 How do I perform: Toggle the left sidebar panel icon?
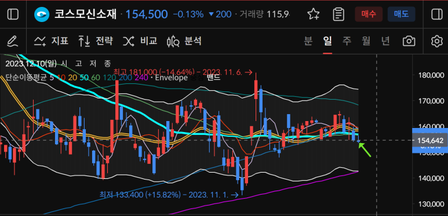pos(13,14)
